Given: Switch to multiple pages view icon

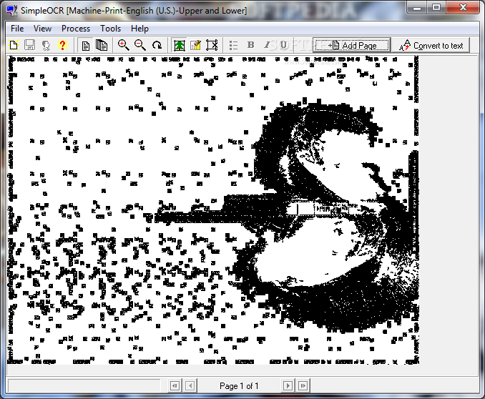Looking at the screenshot, I should pyautogui.click(x=102, y=46).
